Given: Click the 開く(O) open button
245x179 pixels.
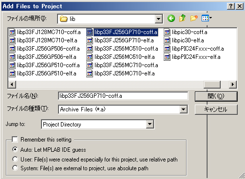Looking at the screenshot, I should 216,96.
